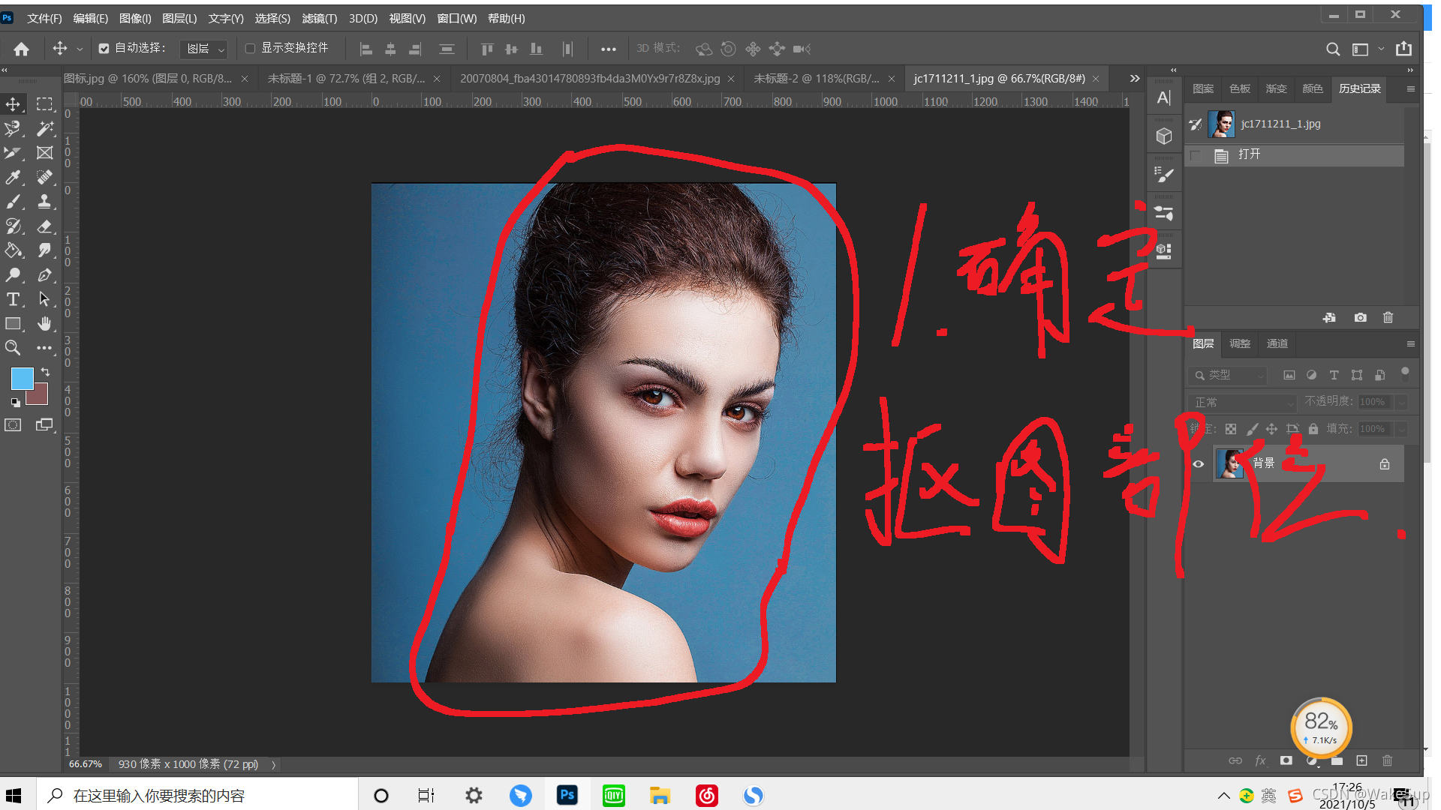1441x810 pixels.
Task: Expand hidden document tabs with double chevron
Action: (1134, 78)
